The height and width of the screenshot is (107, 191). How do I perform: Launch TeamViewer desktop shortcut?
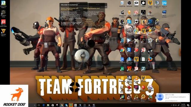[129, 51]
